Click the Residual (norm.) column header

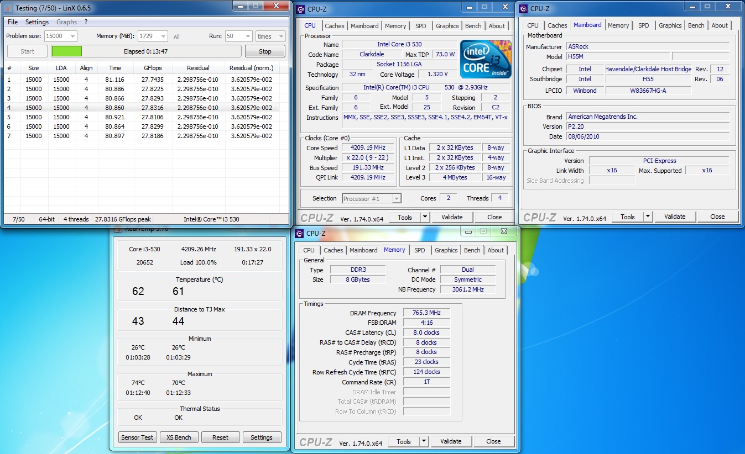click(252, 68)
